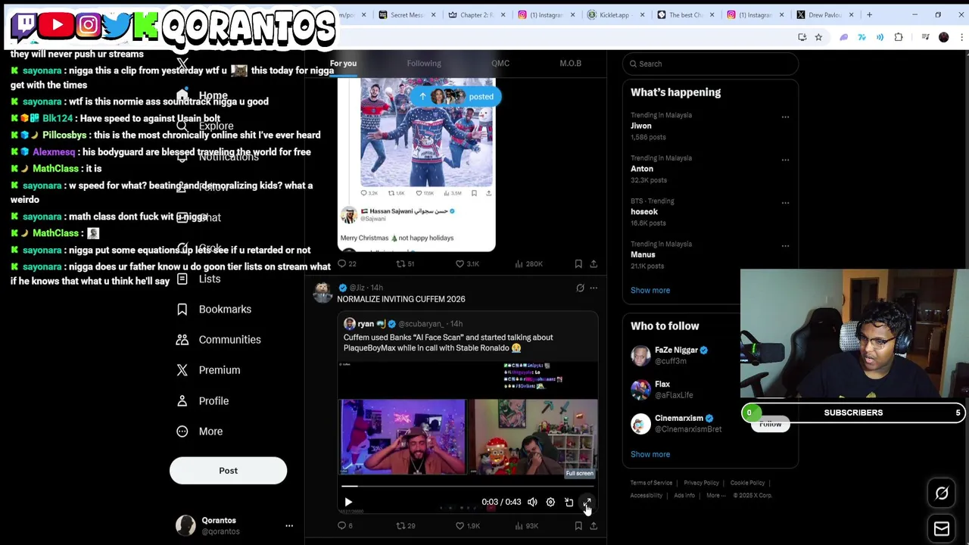
Task: Open the Chrome profile avatar
Action: point(943,37)
